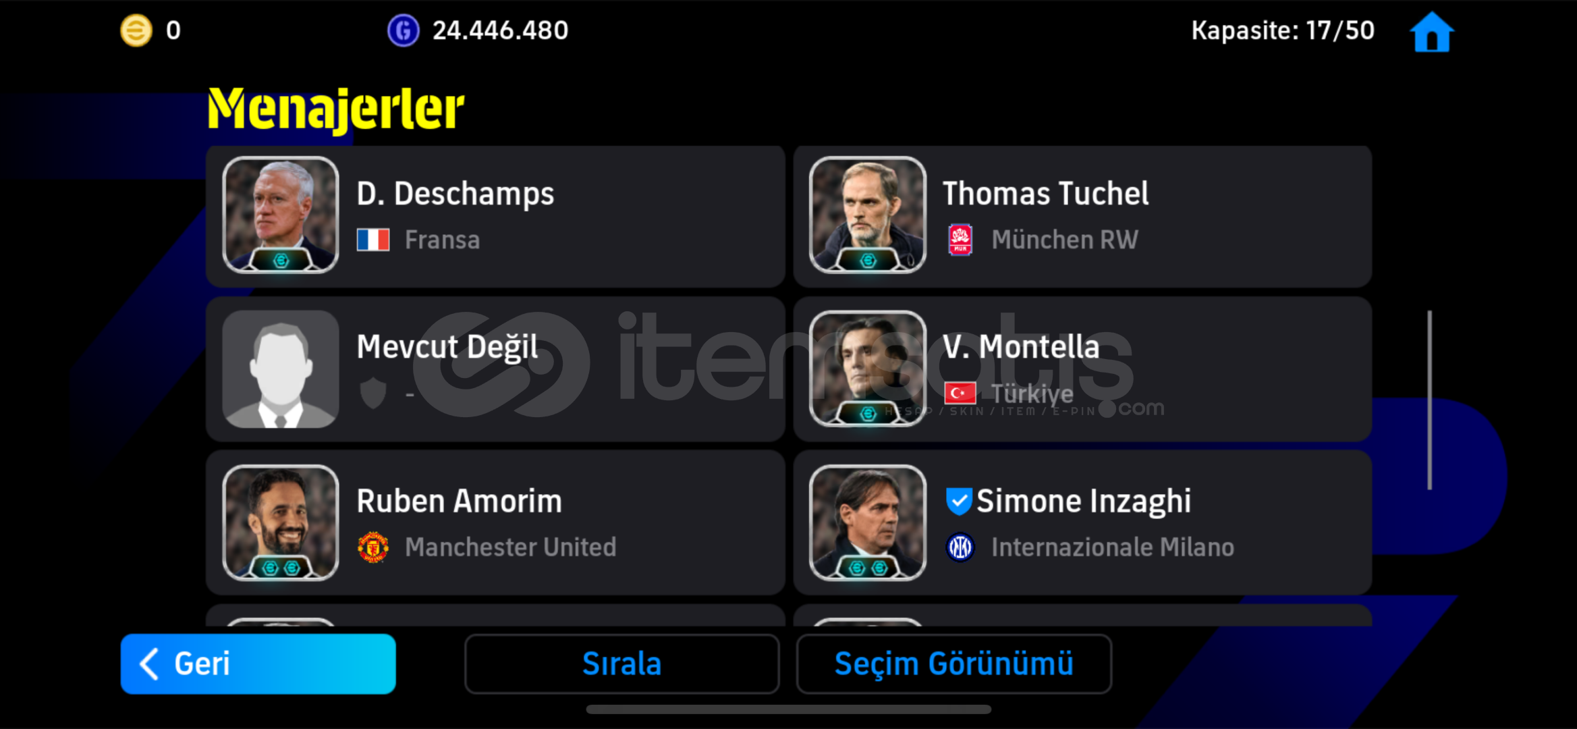Open the Sırala sort options
This screenshot has width=1577, height=729.
click(x=621, y=664)
